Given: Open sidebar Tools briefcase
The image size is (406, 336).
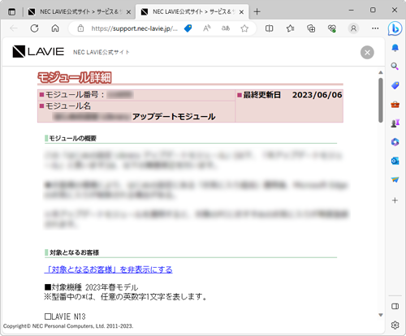Looking at the screenshot, I should click(x=395, y=105).
